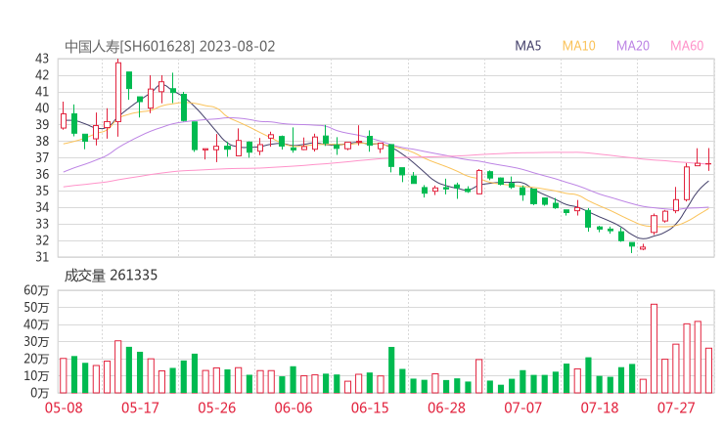The height and width of the screenshot is (430, 724).
Task: Click the 50万 volume axis label
Action: tap(36, 307)
